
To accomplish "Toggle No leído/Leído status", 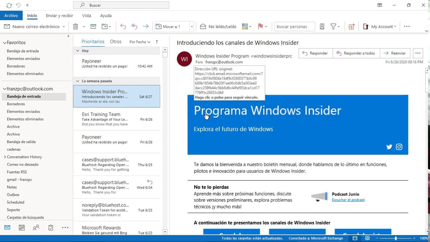I will click(218, 27).
